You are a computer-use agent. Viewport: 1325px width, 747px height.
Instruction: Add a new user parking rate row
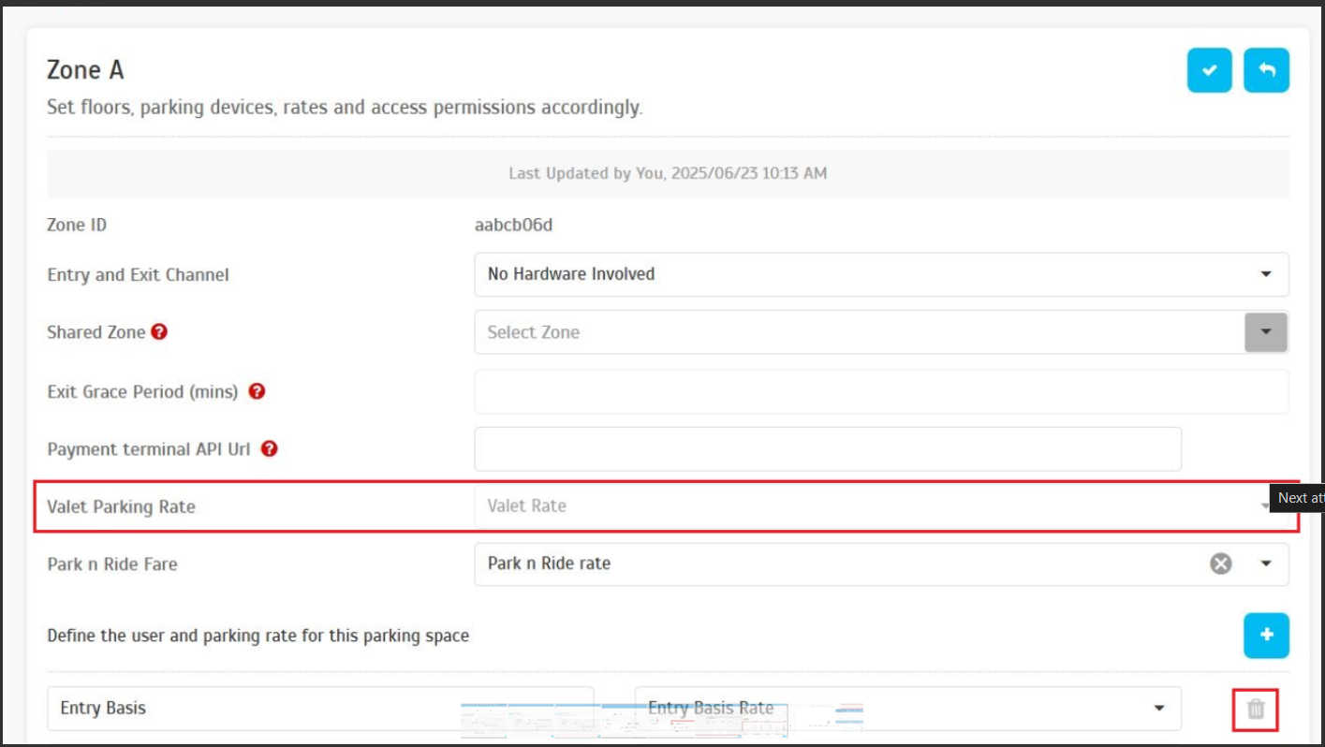[1266, 636]
